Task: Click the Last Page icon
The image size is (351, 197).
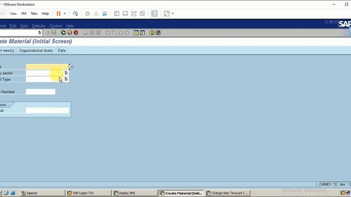Action: (127, 33)
